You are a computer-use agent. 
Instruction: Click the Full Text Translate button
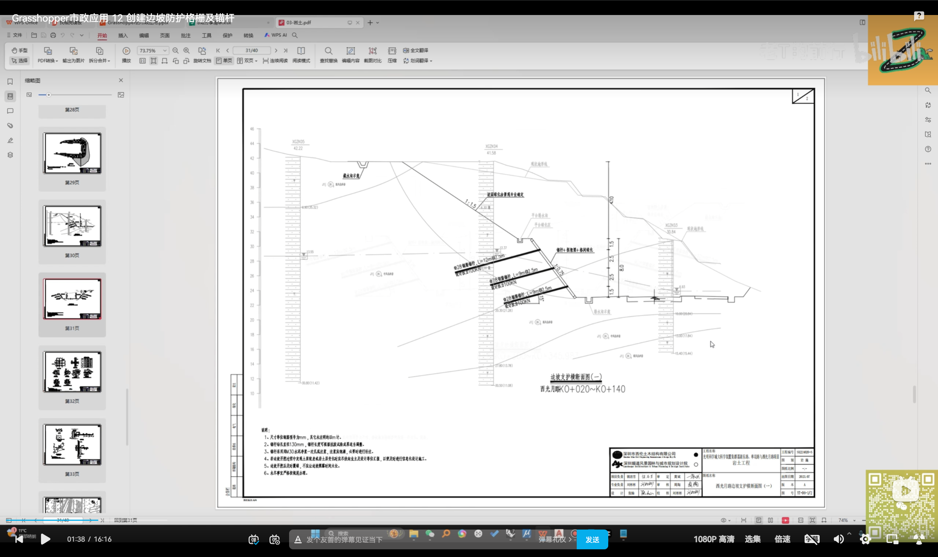coord(416,50)
